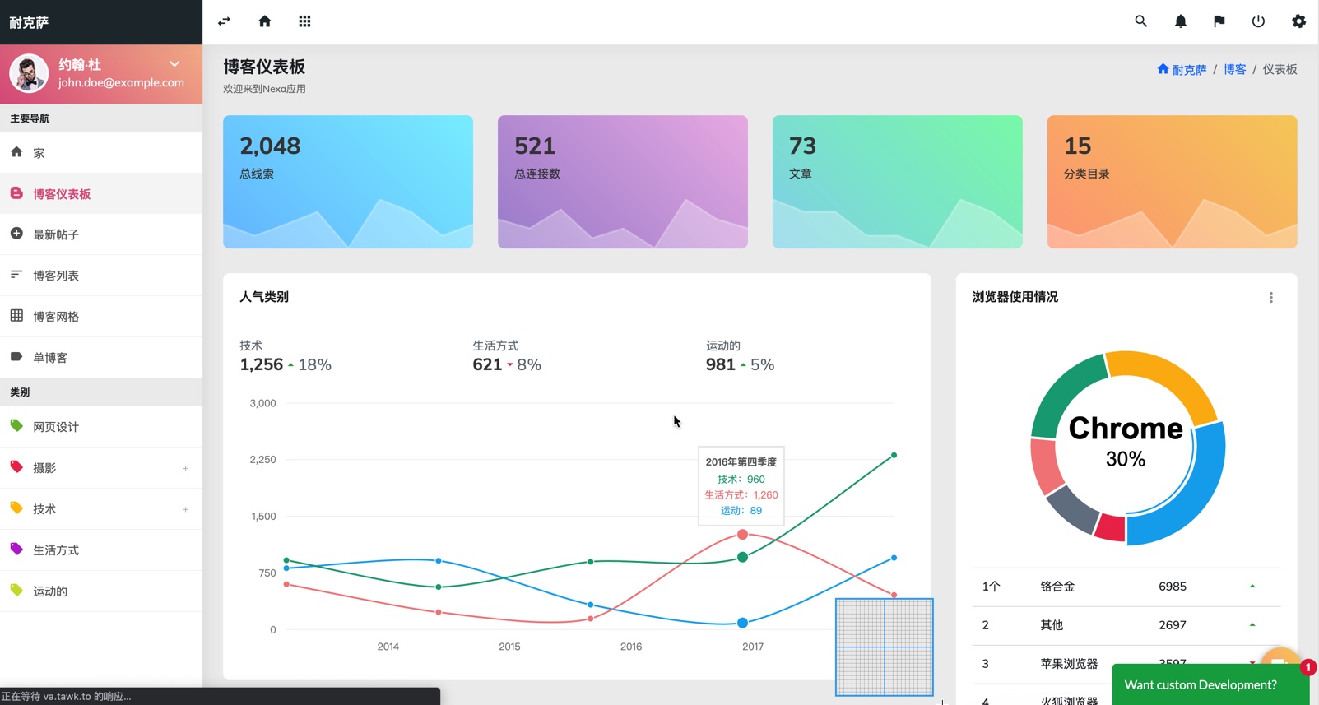
Task: Open the Want custom Development? chat button
Action: click(x=1210, y=684)
